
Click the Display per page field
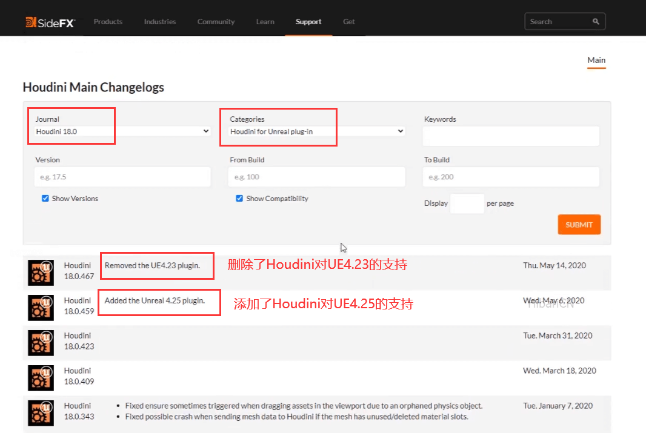pyautogui.click(x=467, y=203)
